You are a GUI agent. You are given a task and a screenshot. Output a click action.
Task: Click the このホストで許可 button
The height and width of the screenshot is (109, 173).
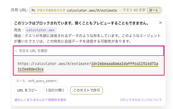point(86,90)
